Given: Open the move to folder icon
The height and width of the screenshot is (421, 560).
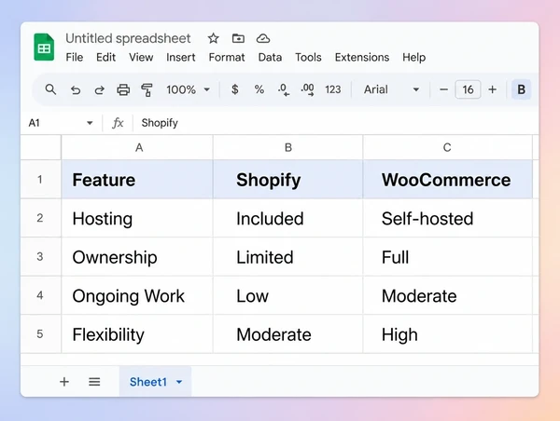Looking at the screenshot, I should tap(238, 38).
